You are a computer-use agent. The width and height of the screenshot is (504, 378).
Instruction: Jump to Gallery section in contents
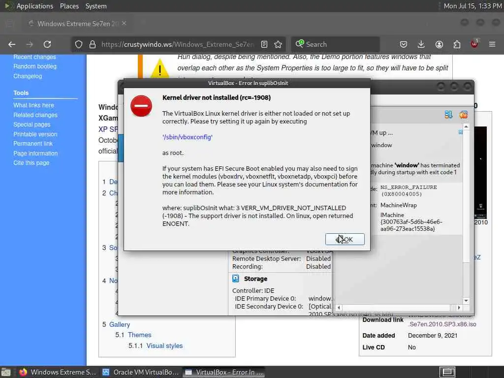pyautogui.click(x=120, y=324)
